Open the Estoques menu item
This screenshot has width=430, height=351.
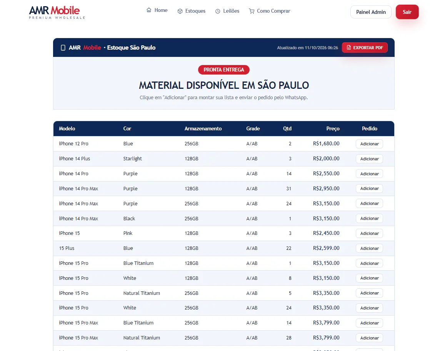tap(192, 11)
